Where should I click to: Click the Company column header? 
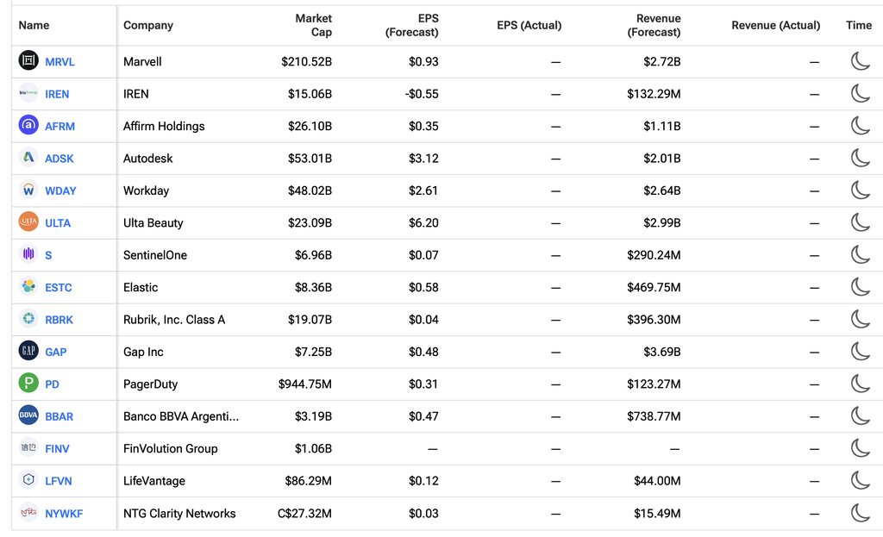148,25
